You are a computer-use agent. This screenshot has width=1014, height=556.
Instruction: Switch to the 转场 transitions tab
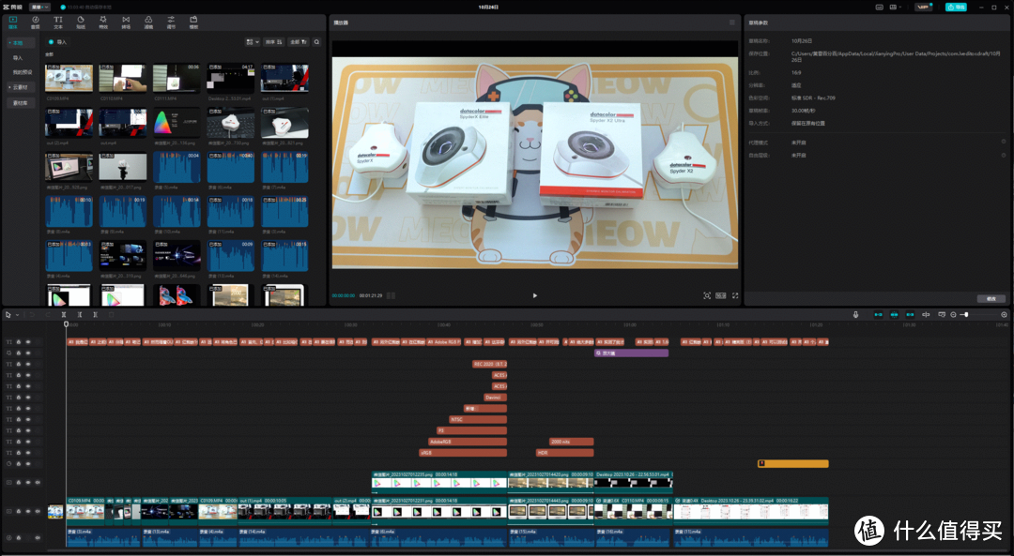tap(126, 23)
